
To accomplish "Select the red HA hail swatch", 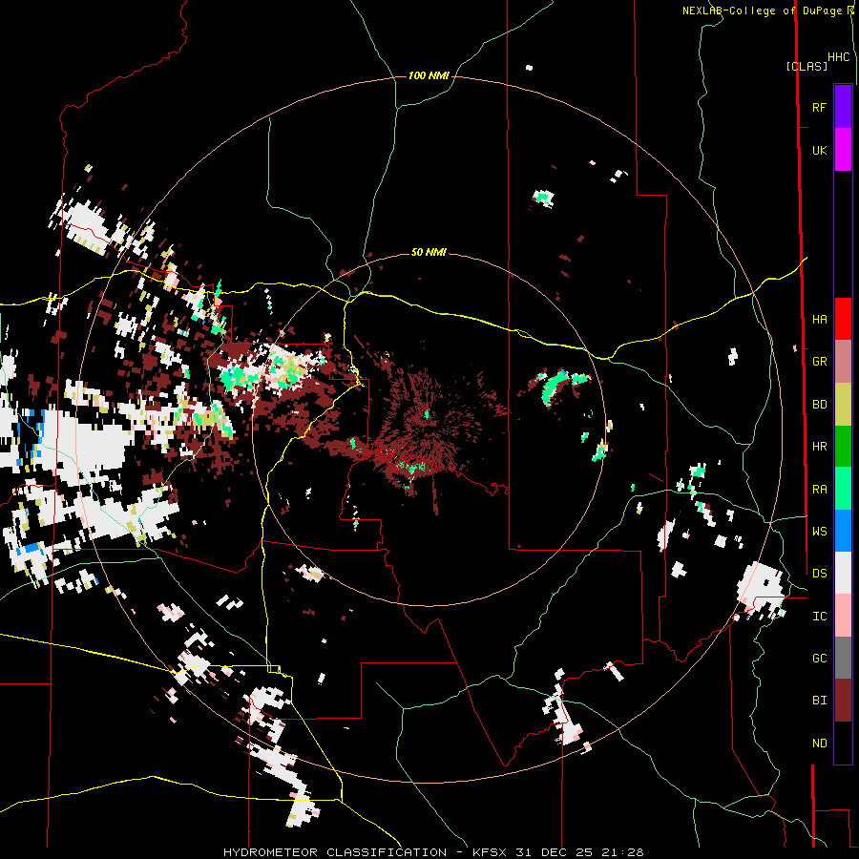I will 843,319.
